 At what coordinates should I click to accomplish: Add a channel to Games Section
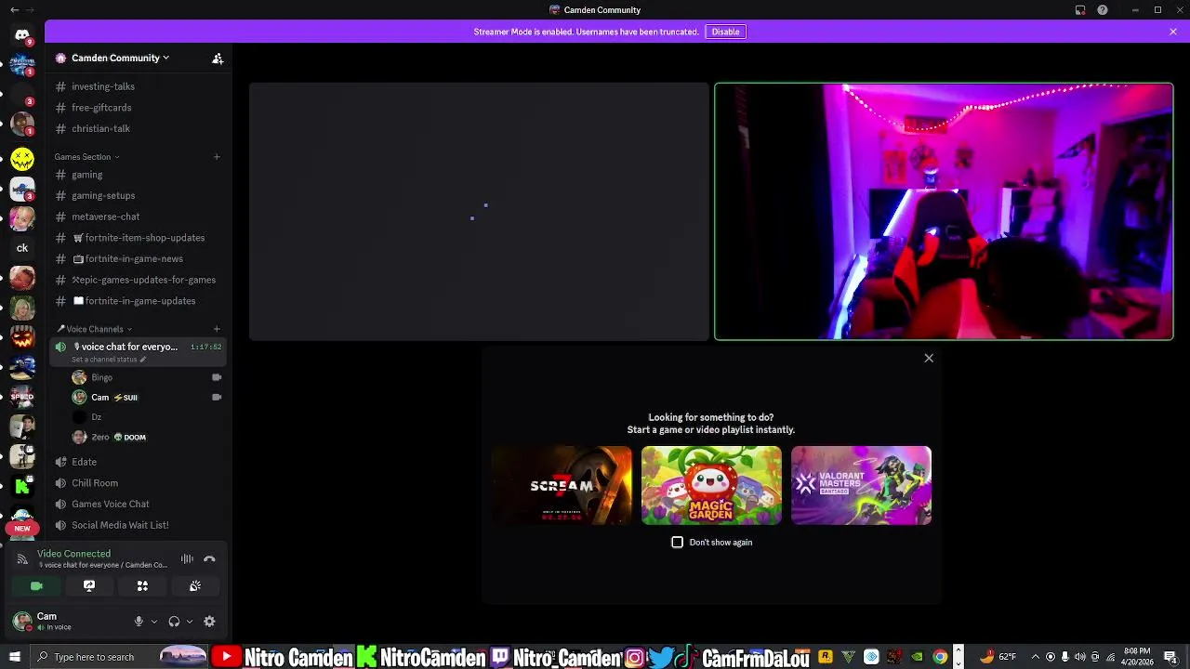point(217,157)
